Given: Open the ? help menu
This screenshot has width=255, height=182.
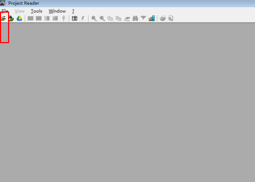Looking at the screenshot, I should [73, 11].
